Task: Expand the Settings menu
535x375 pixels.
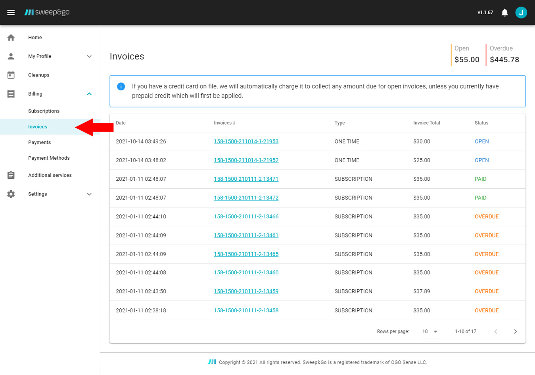Action: (89, 194)
